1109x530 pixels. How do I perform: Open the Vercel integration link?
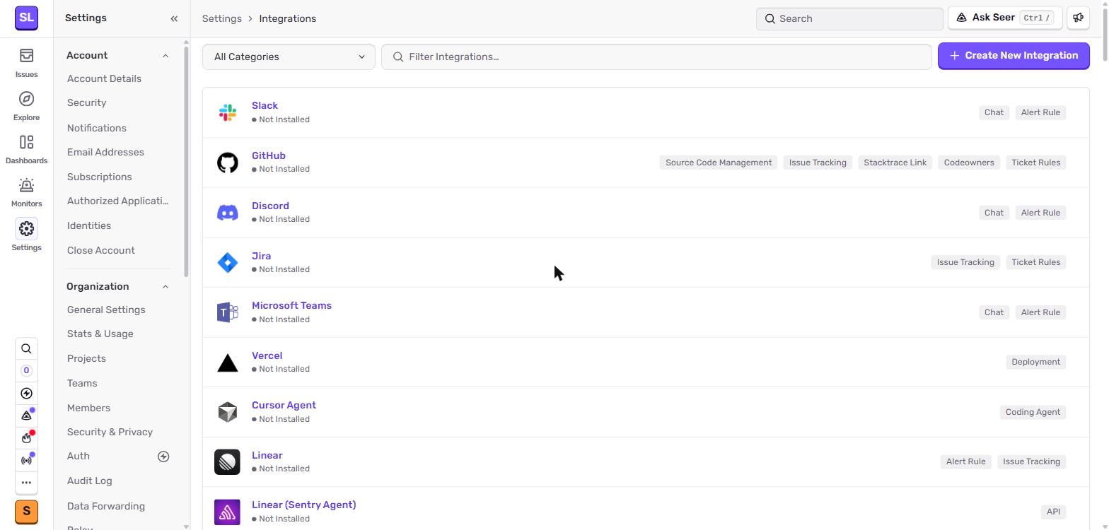[x=267, y=355]
